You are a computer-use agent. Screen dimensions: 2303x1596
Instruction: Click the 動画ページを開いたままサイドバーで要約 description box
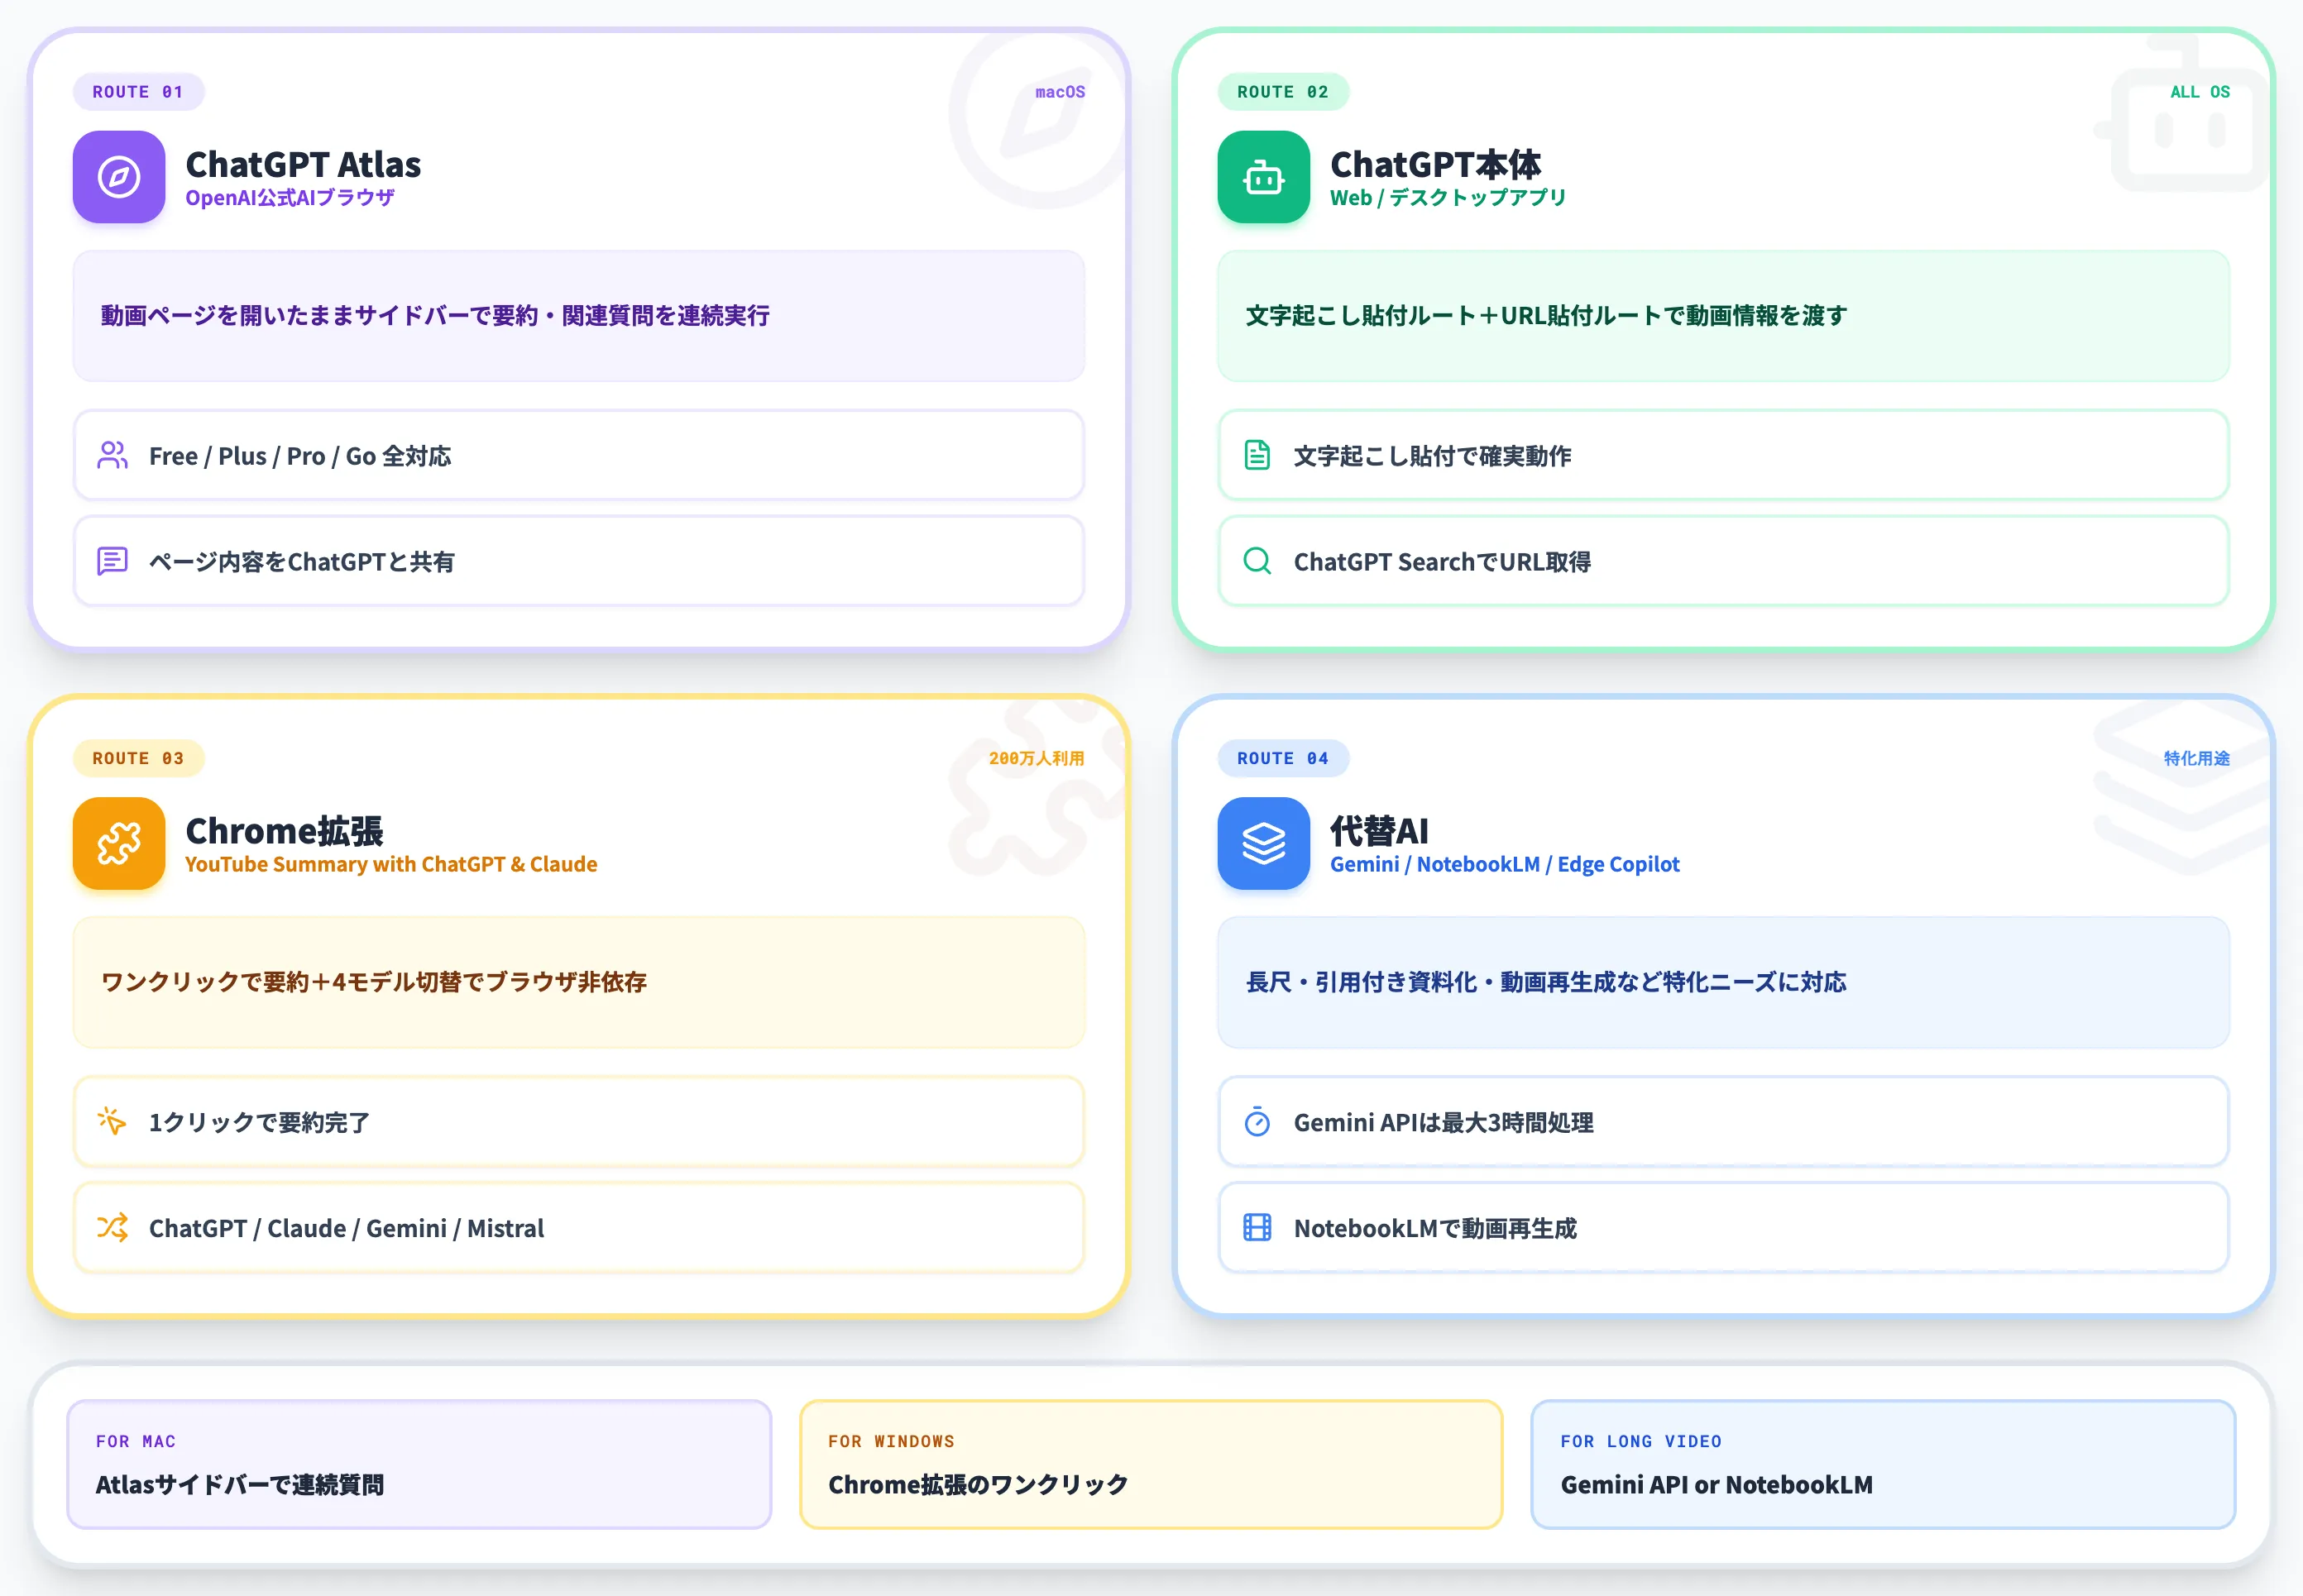[x=579, y=316]
